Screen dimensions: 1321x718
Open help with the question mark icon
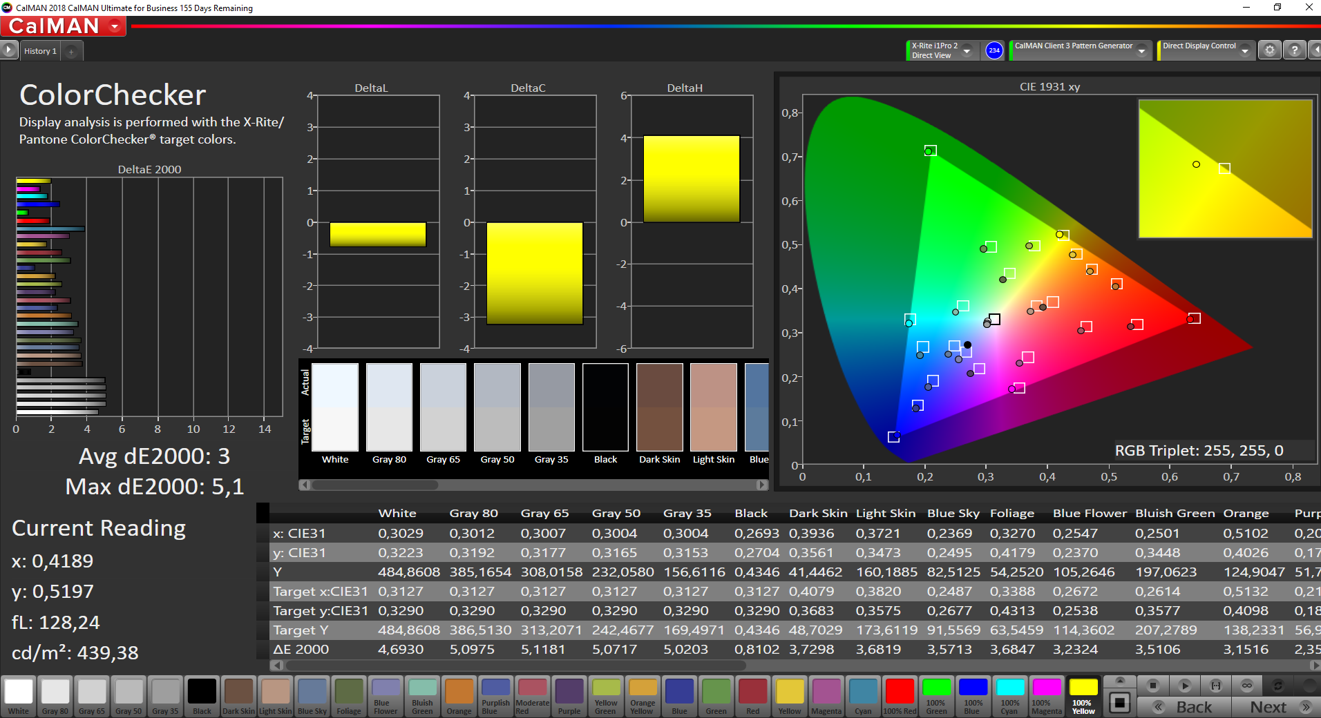click(1294, 50)
